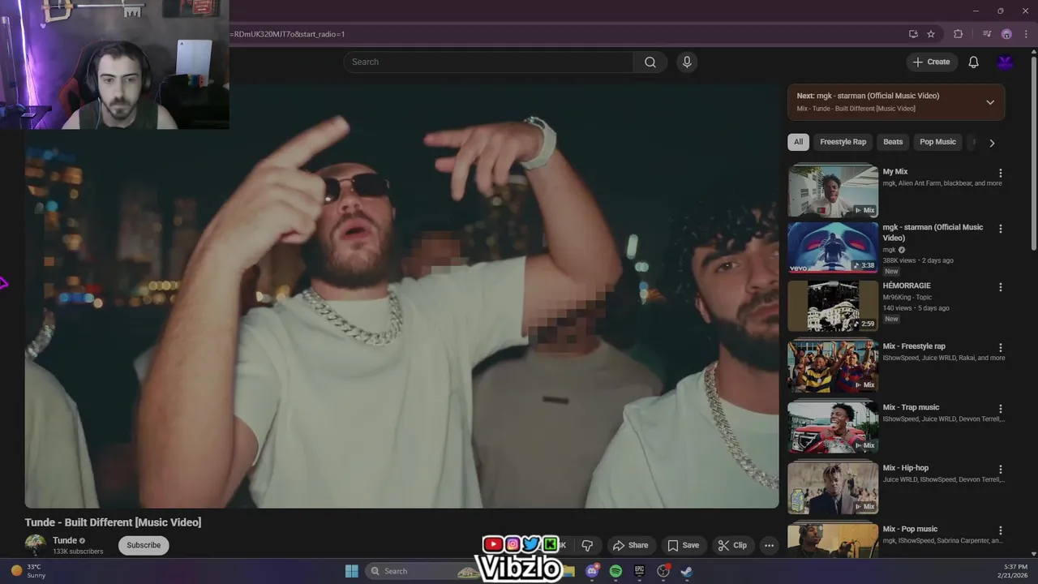Open the weather widget showing 33°C Sunny
Screen dimensions: 1038x584
click(28, 571)
